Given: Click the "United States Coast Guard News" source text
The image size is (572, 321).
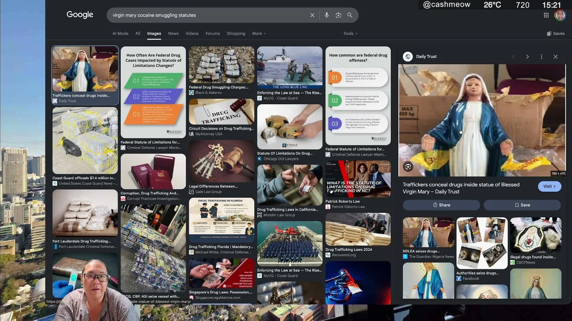Looking at the screenshot, I should coord(88,184).
